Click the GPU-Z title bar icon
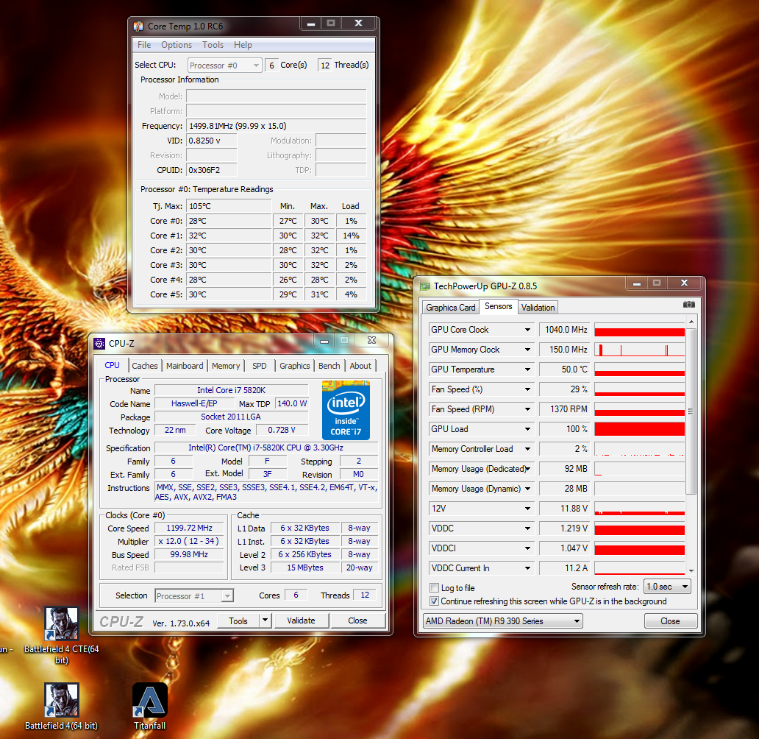Image resolution: width=759 pixels, height=739 pixels. point(425,286)
